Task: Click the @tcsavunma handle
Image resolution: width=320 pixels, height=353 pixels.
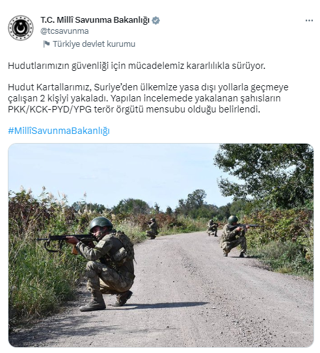Action: click(x=64, y=31)
